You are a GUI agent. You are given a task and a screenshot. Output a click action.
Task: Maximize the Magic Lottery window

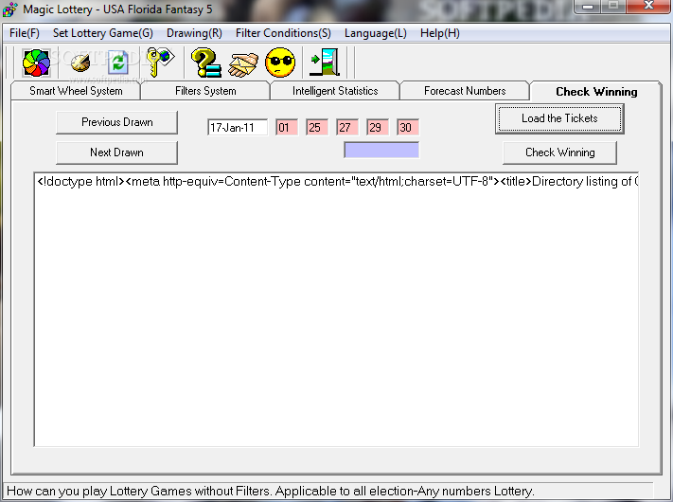click(613, 6)
